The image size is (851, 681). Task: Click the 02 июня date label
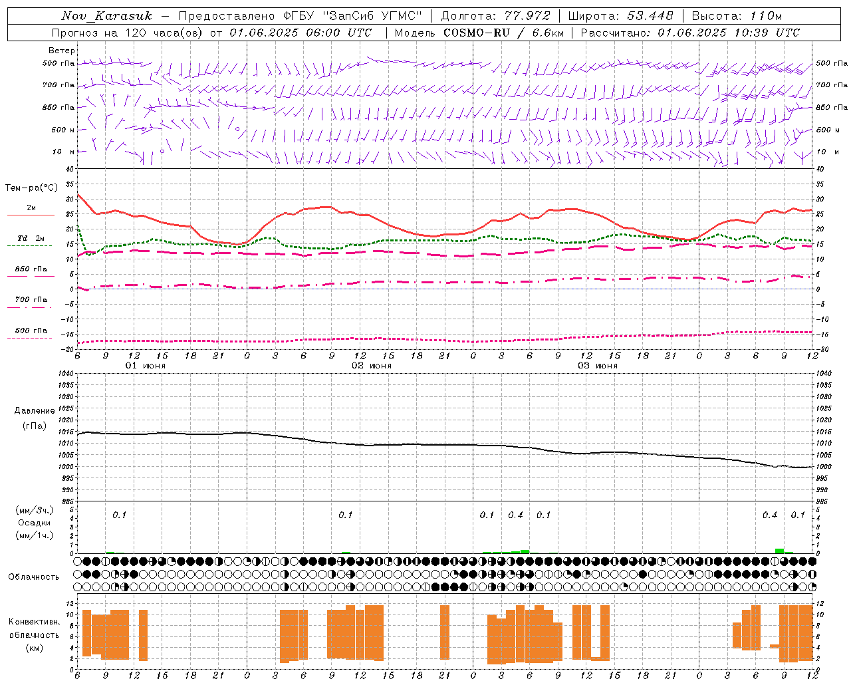click(x=372, y=366)
